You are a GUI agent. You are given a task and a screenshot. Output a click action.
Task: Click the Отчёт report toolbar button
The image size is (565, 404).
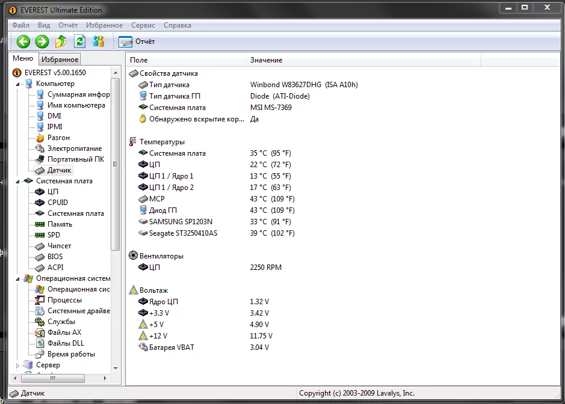click(137, 41)
